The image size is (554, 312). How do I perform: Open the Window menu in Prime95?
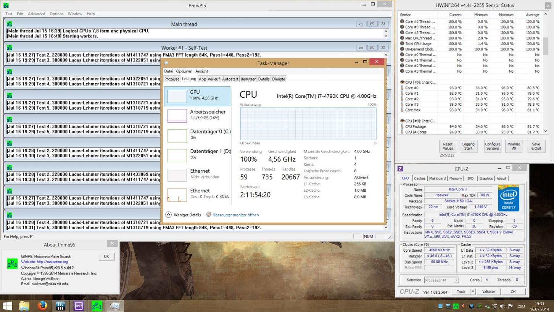pyautogui.click(x=75, y=14)
